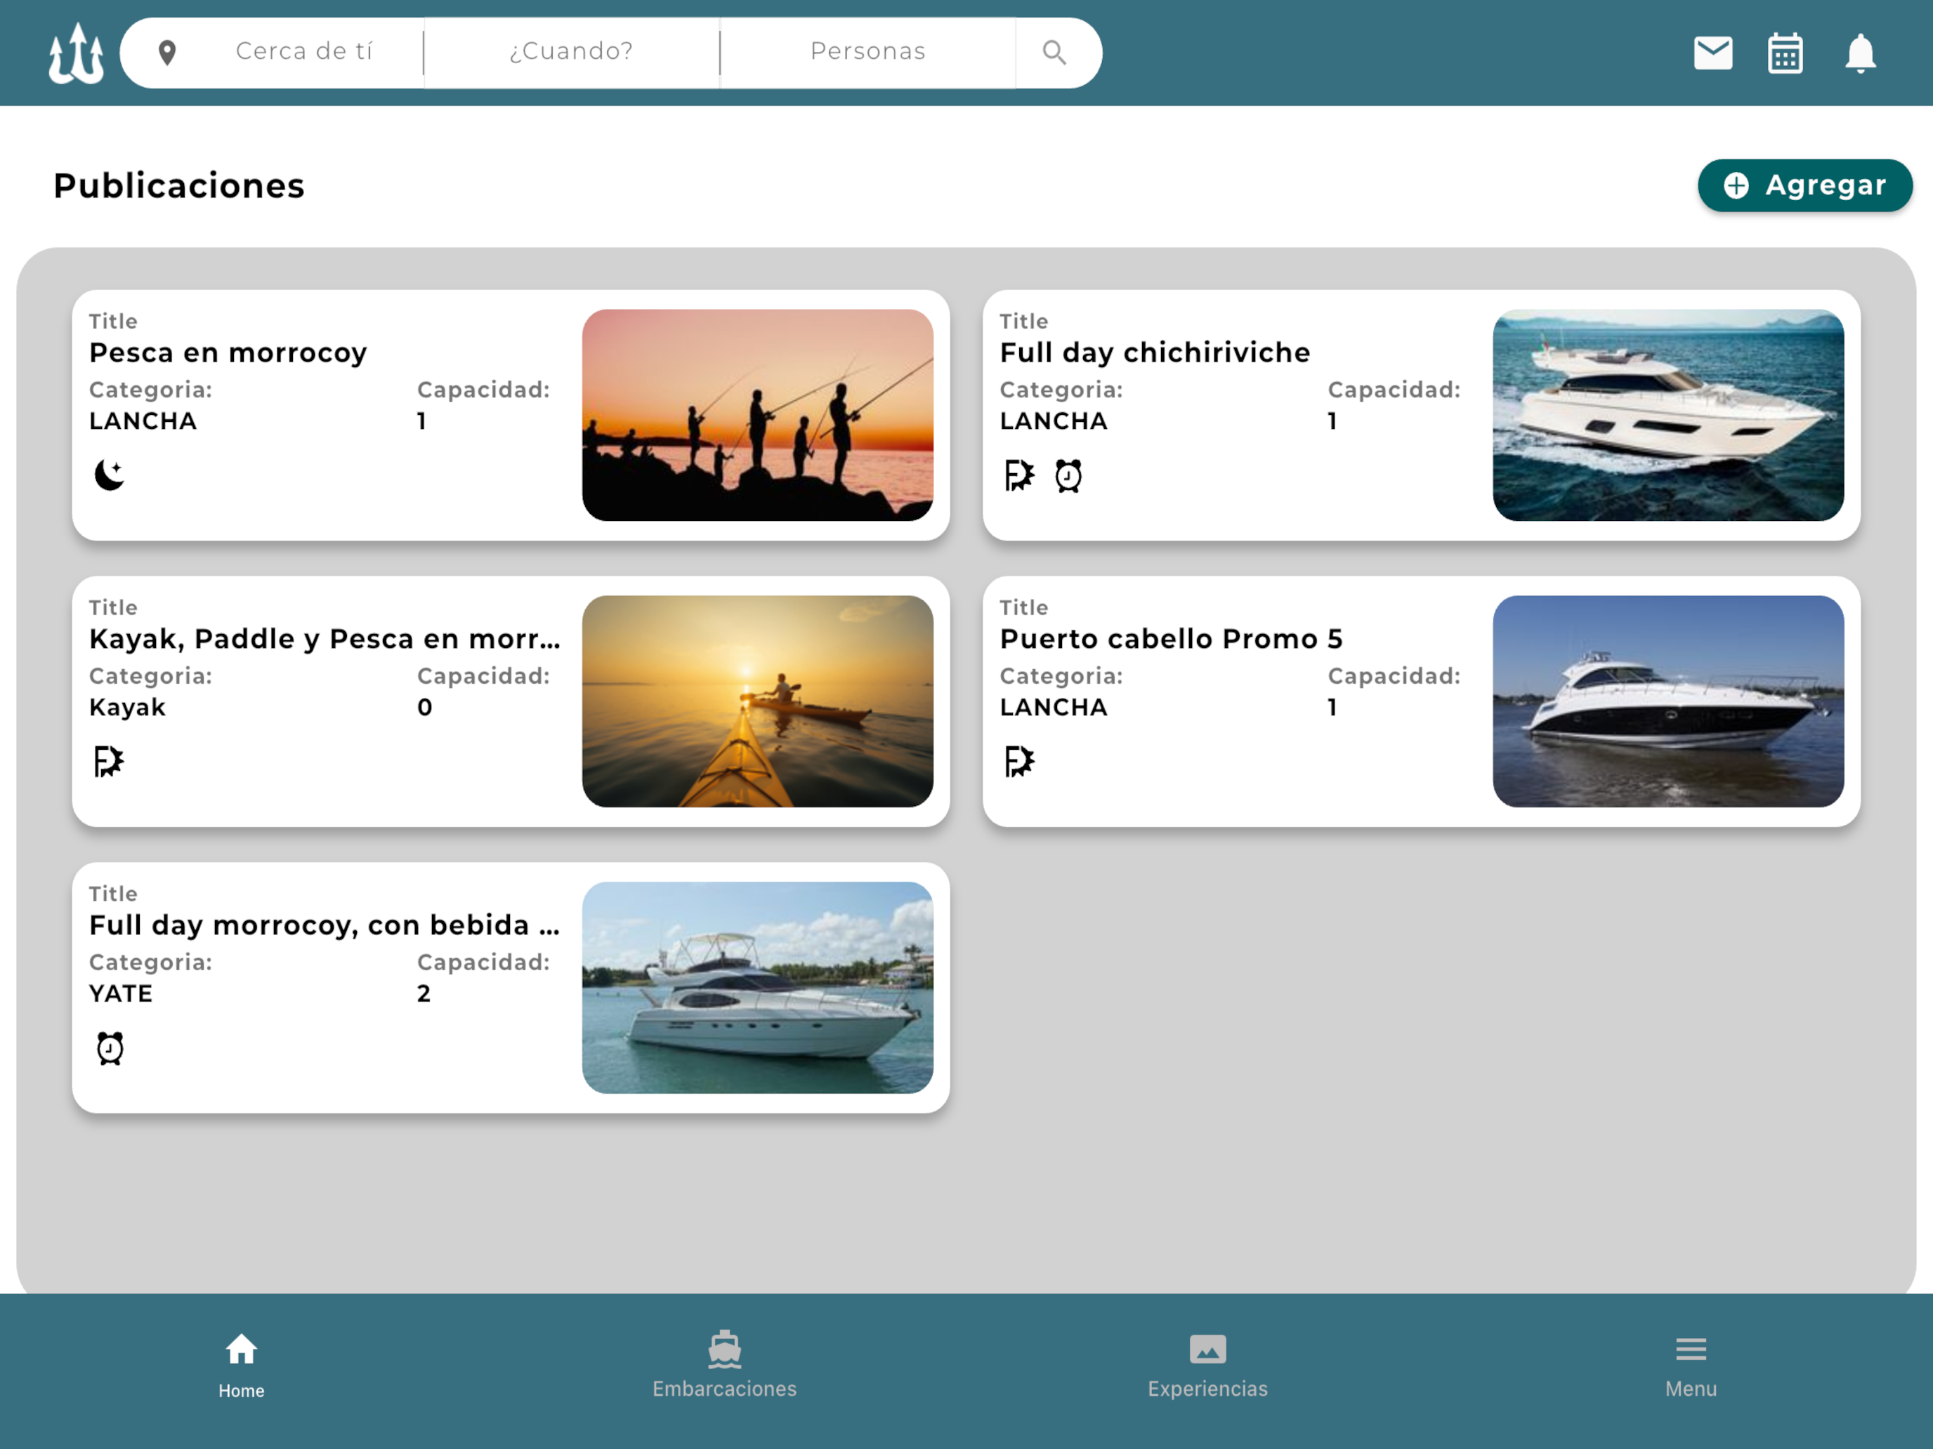Viewport: 1933px width, 1449px height.
Task: Click the magnifying glass search icon
Action: [x=1054, y=53]
